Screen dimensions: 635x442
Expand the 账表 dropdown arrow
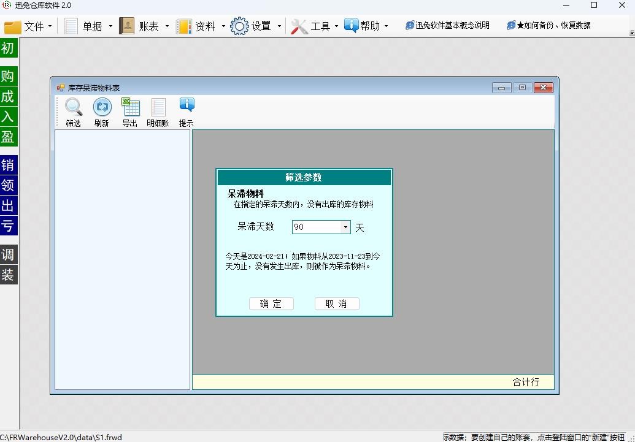pos(167,26)
